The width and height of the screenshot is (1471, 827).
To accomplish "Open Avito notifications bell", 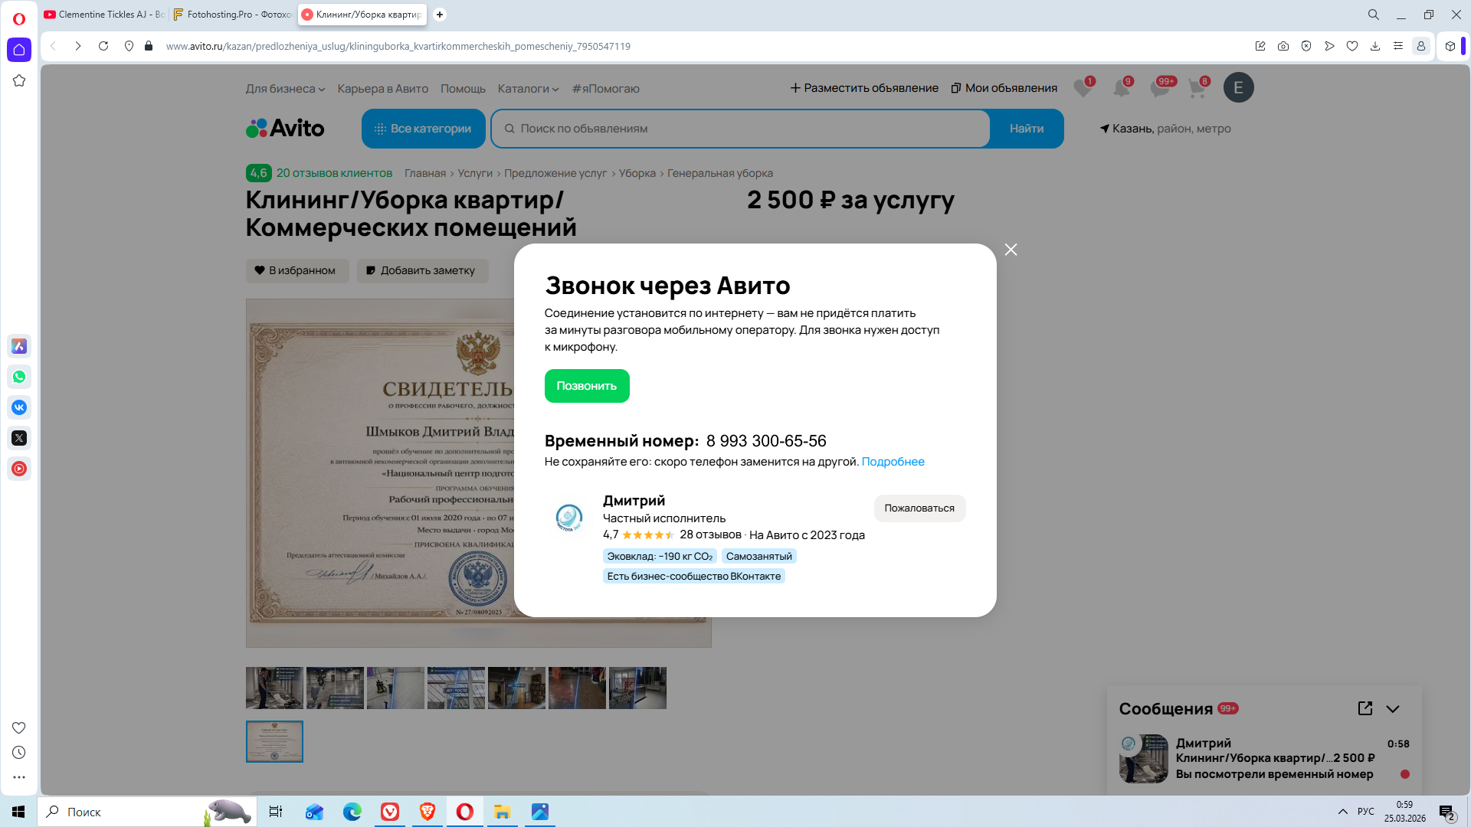I will tap(1121, 88).
